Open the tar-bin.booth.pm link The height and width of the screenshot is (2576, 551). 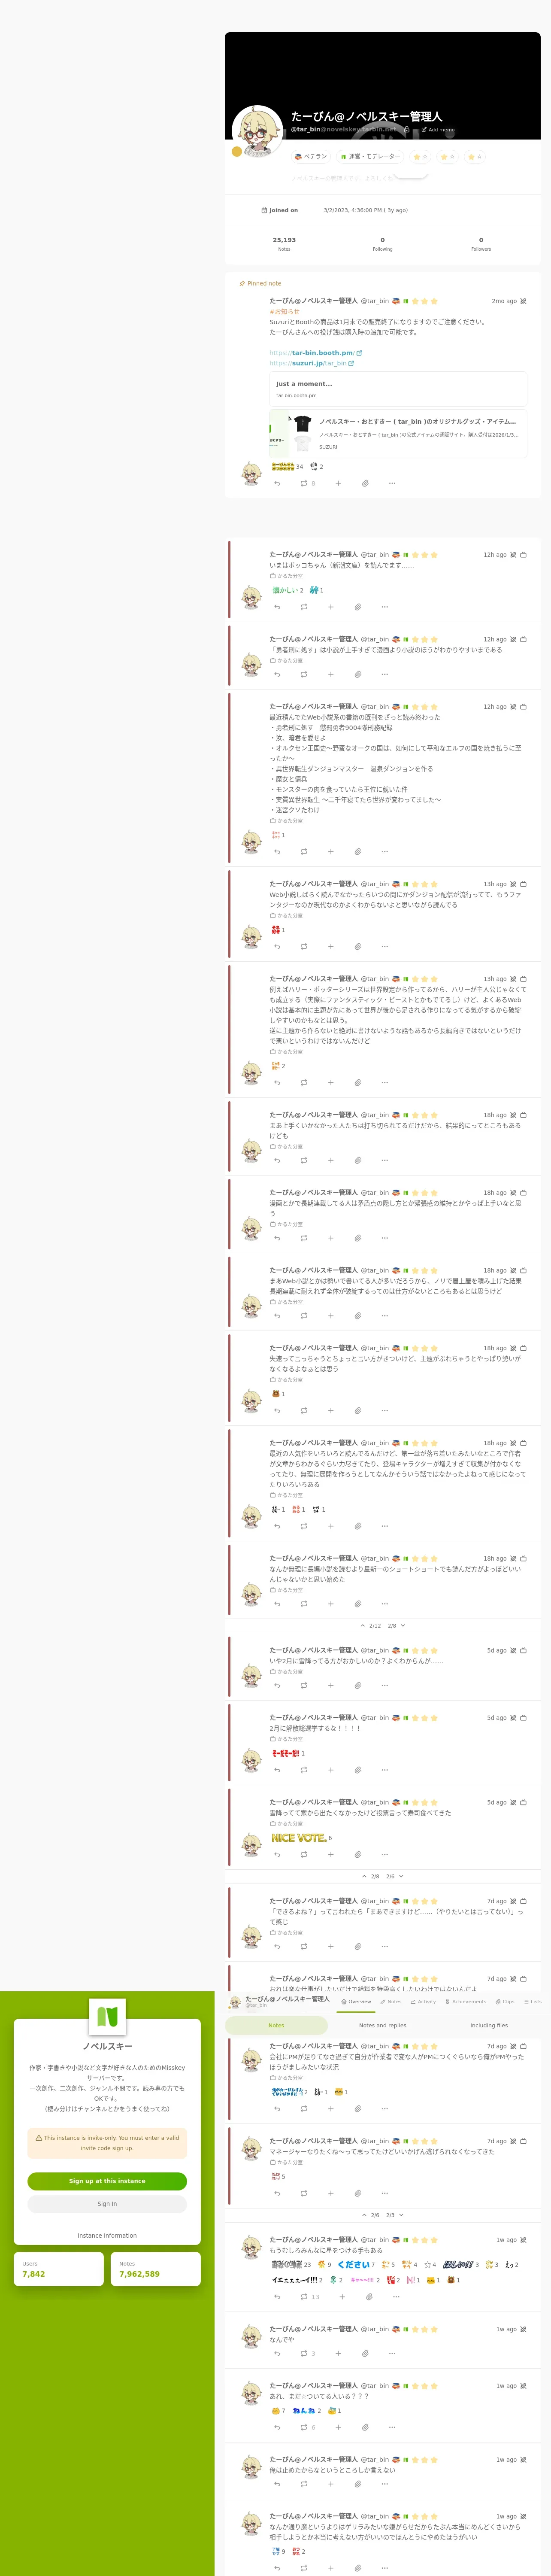[x=315, y=353]
